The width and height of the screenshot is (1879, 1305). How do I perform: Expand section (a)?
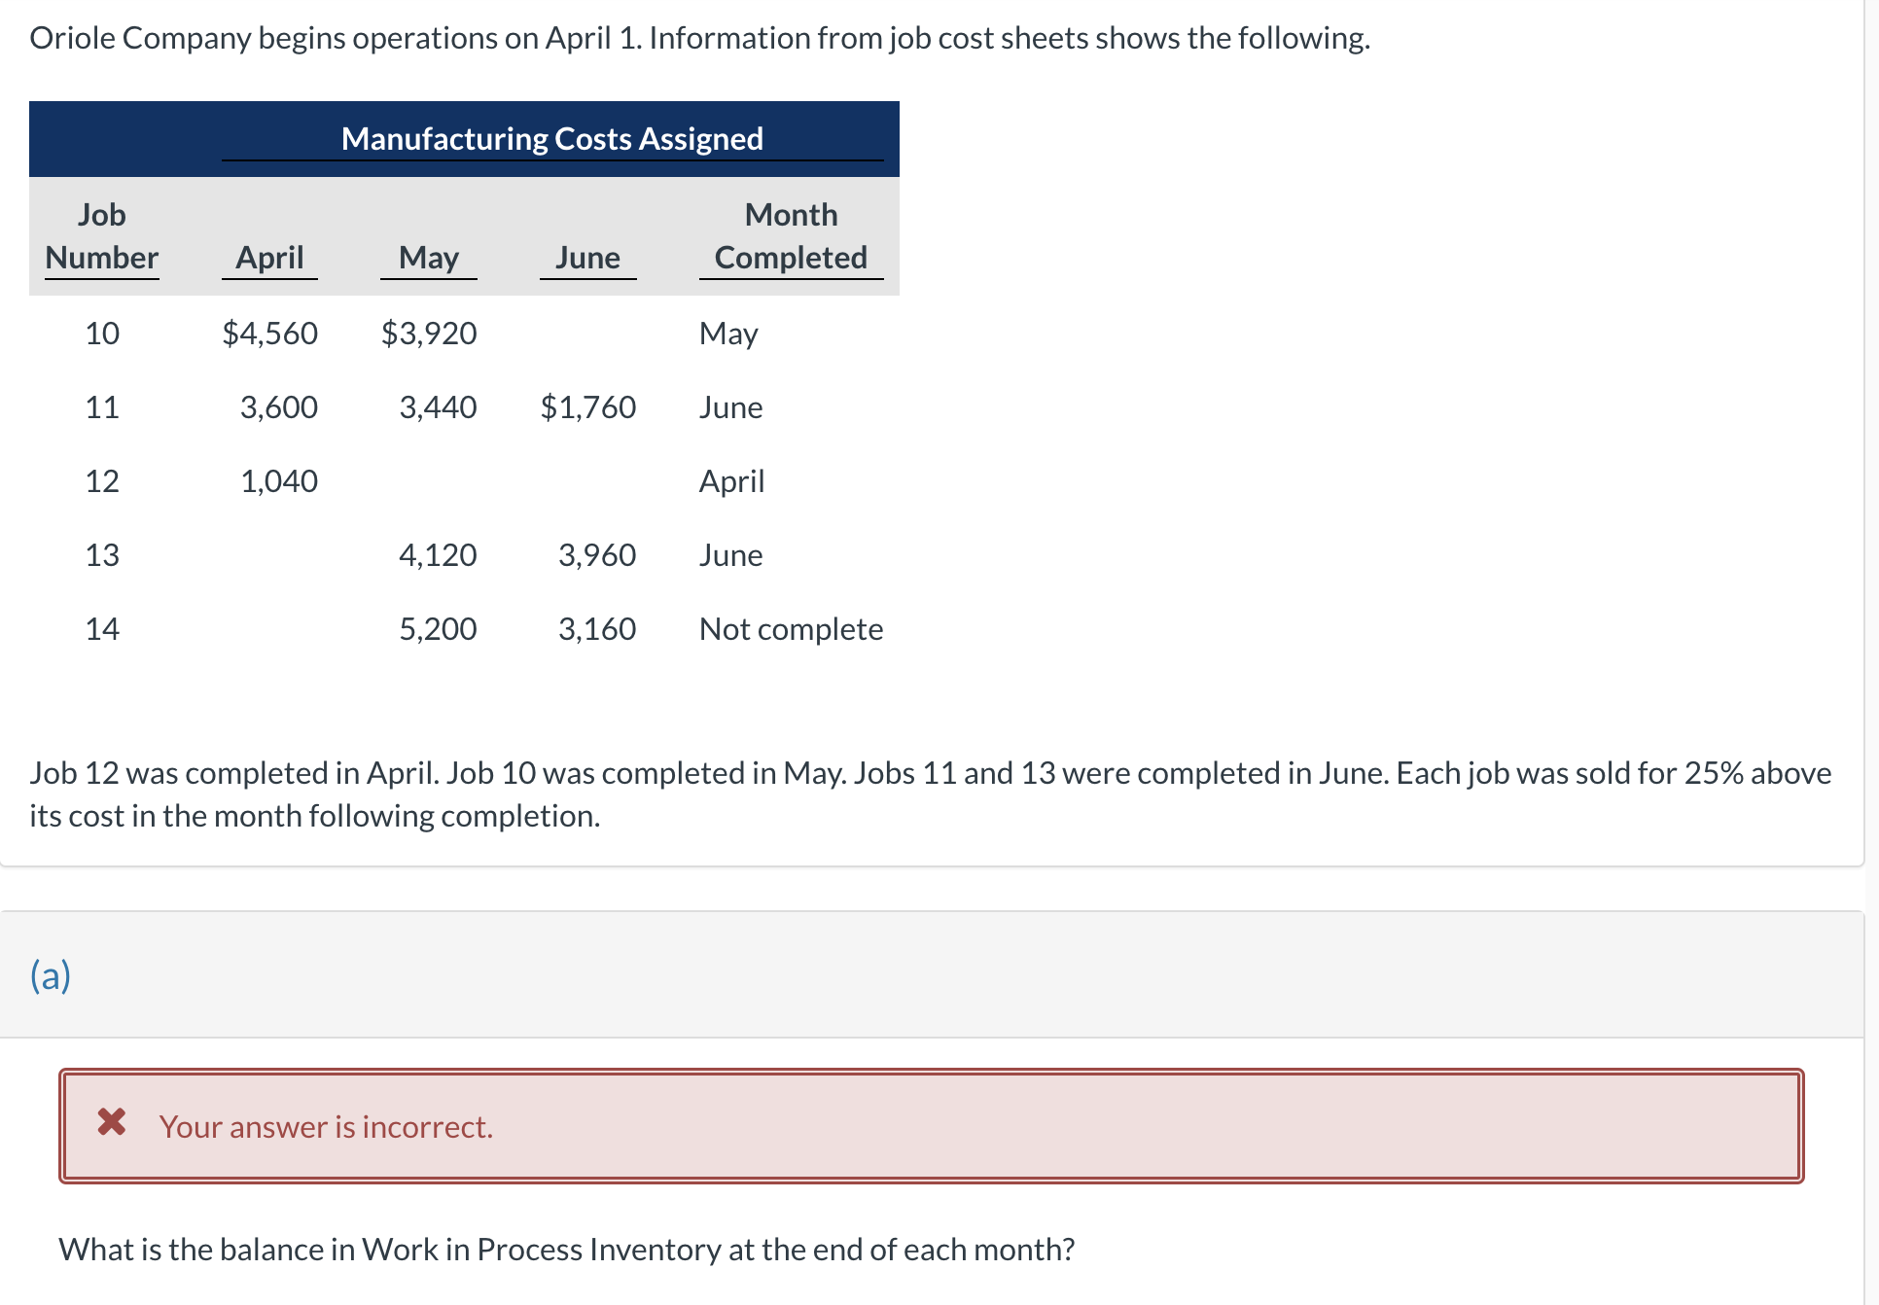tap(49, 973)
